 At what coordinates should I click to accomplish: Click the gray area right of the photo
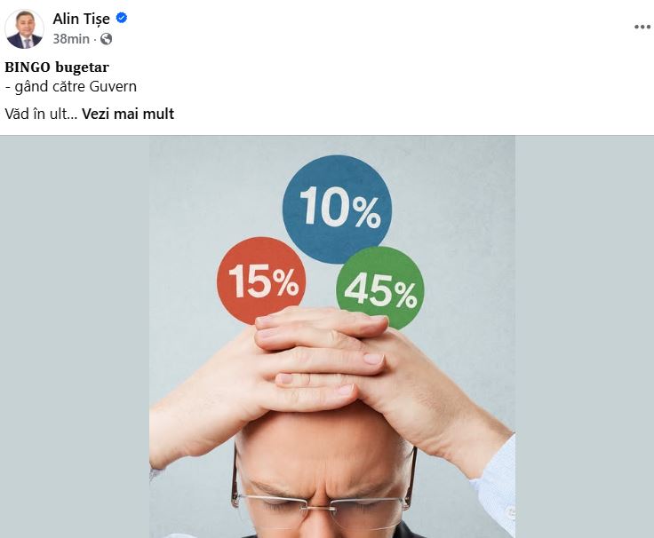585,336
